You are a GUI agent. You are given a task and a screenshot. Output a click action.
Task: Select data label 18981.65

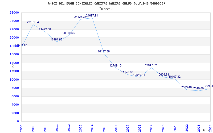click(x=56, y=39)
